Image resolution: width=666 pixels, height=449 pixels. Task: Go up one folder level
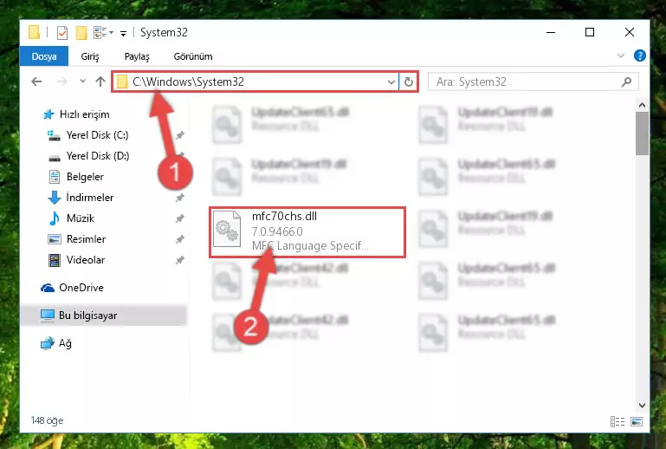coord(100,81)
